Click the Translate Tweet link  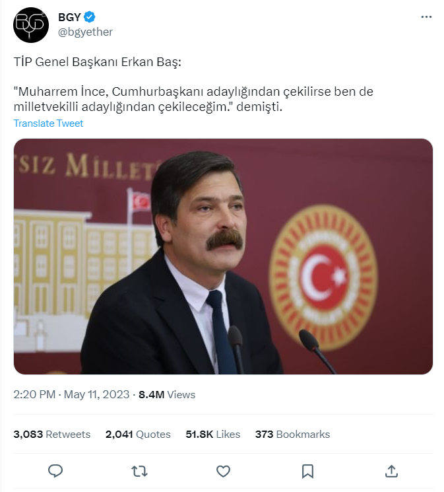click(48, 123)
